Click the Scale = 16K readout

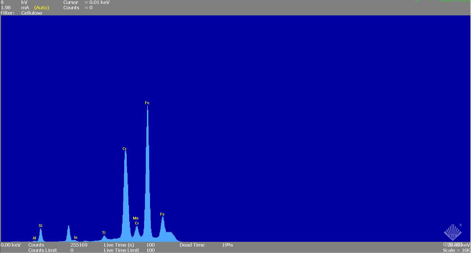coord(456,250)
